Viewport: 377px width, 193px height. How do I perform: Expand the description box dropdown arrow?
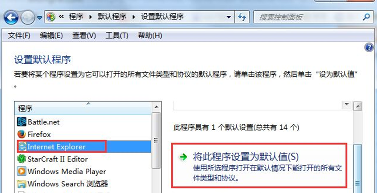(347, 105)
